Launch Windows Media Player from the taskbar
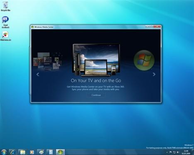194x155 pixels. pyautogui.click(x=32, y=152)
